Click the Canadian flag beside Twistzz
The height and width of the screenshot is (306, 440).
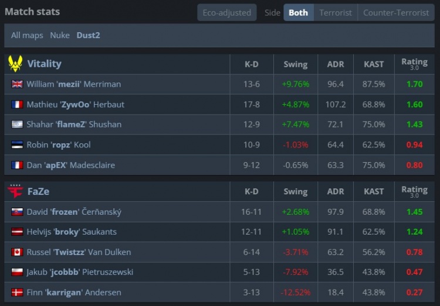pos(17,252)
